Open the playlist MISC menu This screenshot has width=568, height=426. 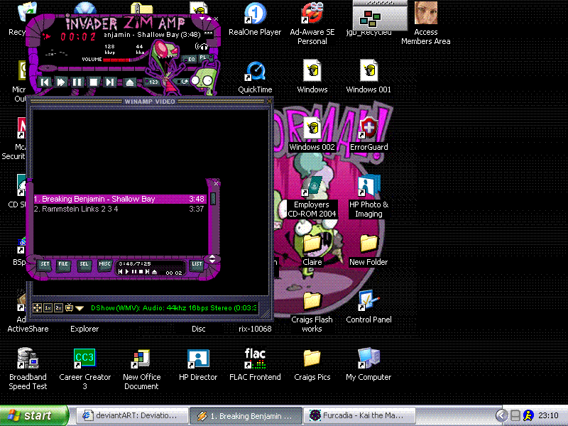(x=104, y=264)
